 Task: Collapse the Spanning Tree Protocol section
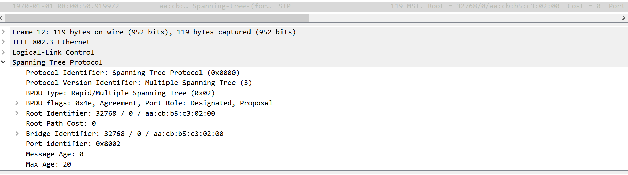pyautogui.click(x=3, y=62)
